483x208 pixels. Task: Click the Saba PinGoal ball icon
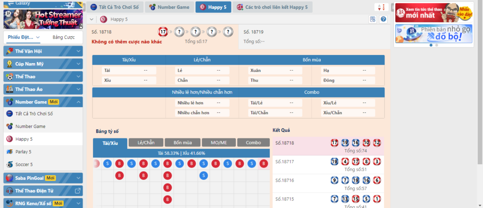(x=9, y=178)
